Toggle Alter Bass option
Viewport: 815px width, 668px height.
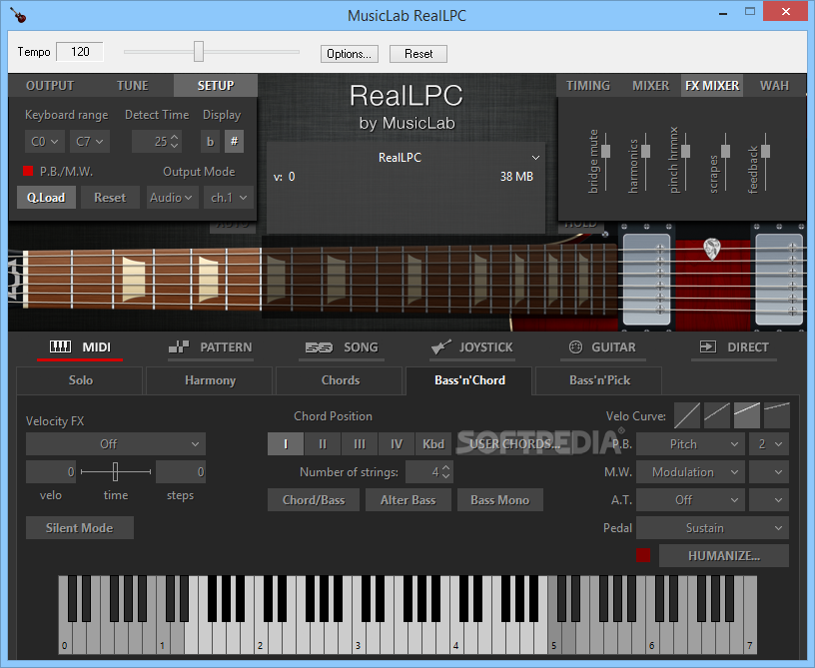(408, 499)
